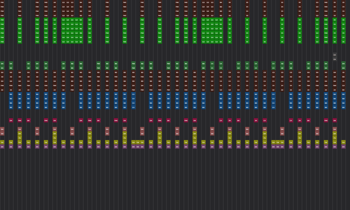Select the leftmost salmon D3 note
The image size is (350, 210).
[x=2, y=133]
